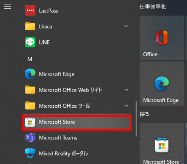Open the Office tile
This screenshot has width=187, height=164.
[161, 38]
